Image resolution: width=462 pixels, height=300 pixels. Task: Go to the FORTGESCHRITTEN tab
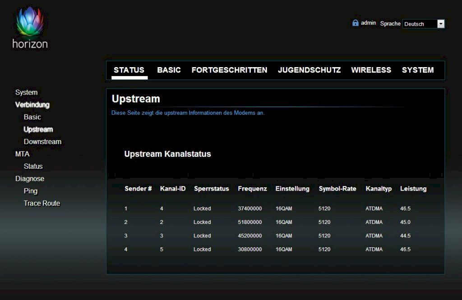click(229, 70)
